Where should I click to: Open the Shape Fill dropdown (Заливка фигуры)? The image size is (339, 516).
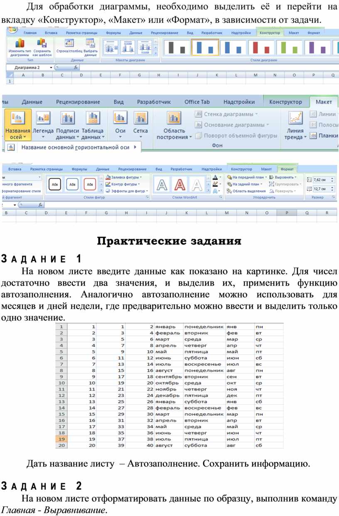pyautogui.click(x=123, y=177)
